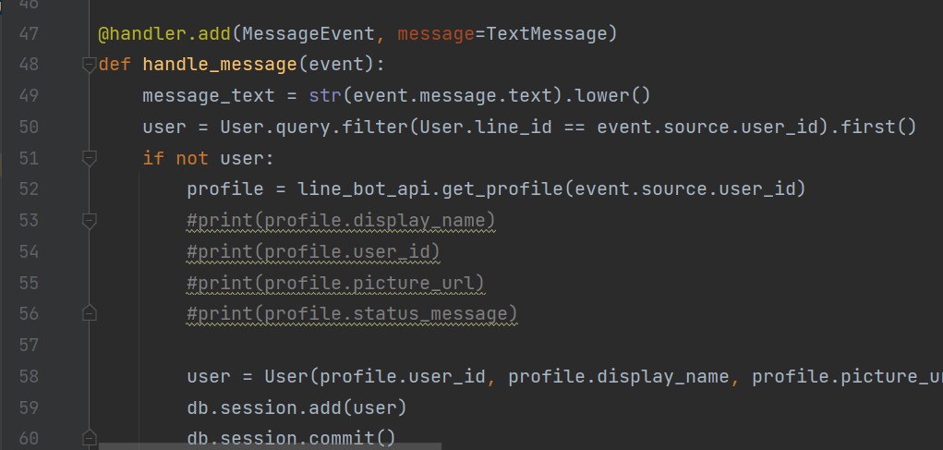
Task: Click fold end marker at line 60
Action: click(x=89, y=438)
